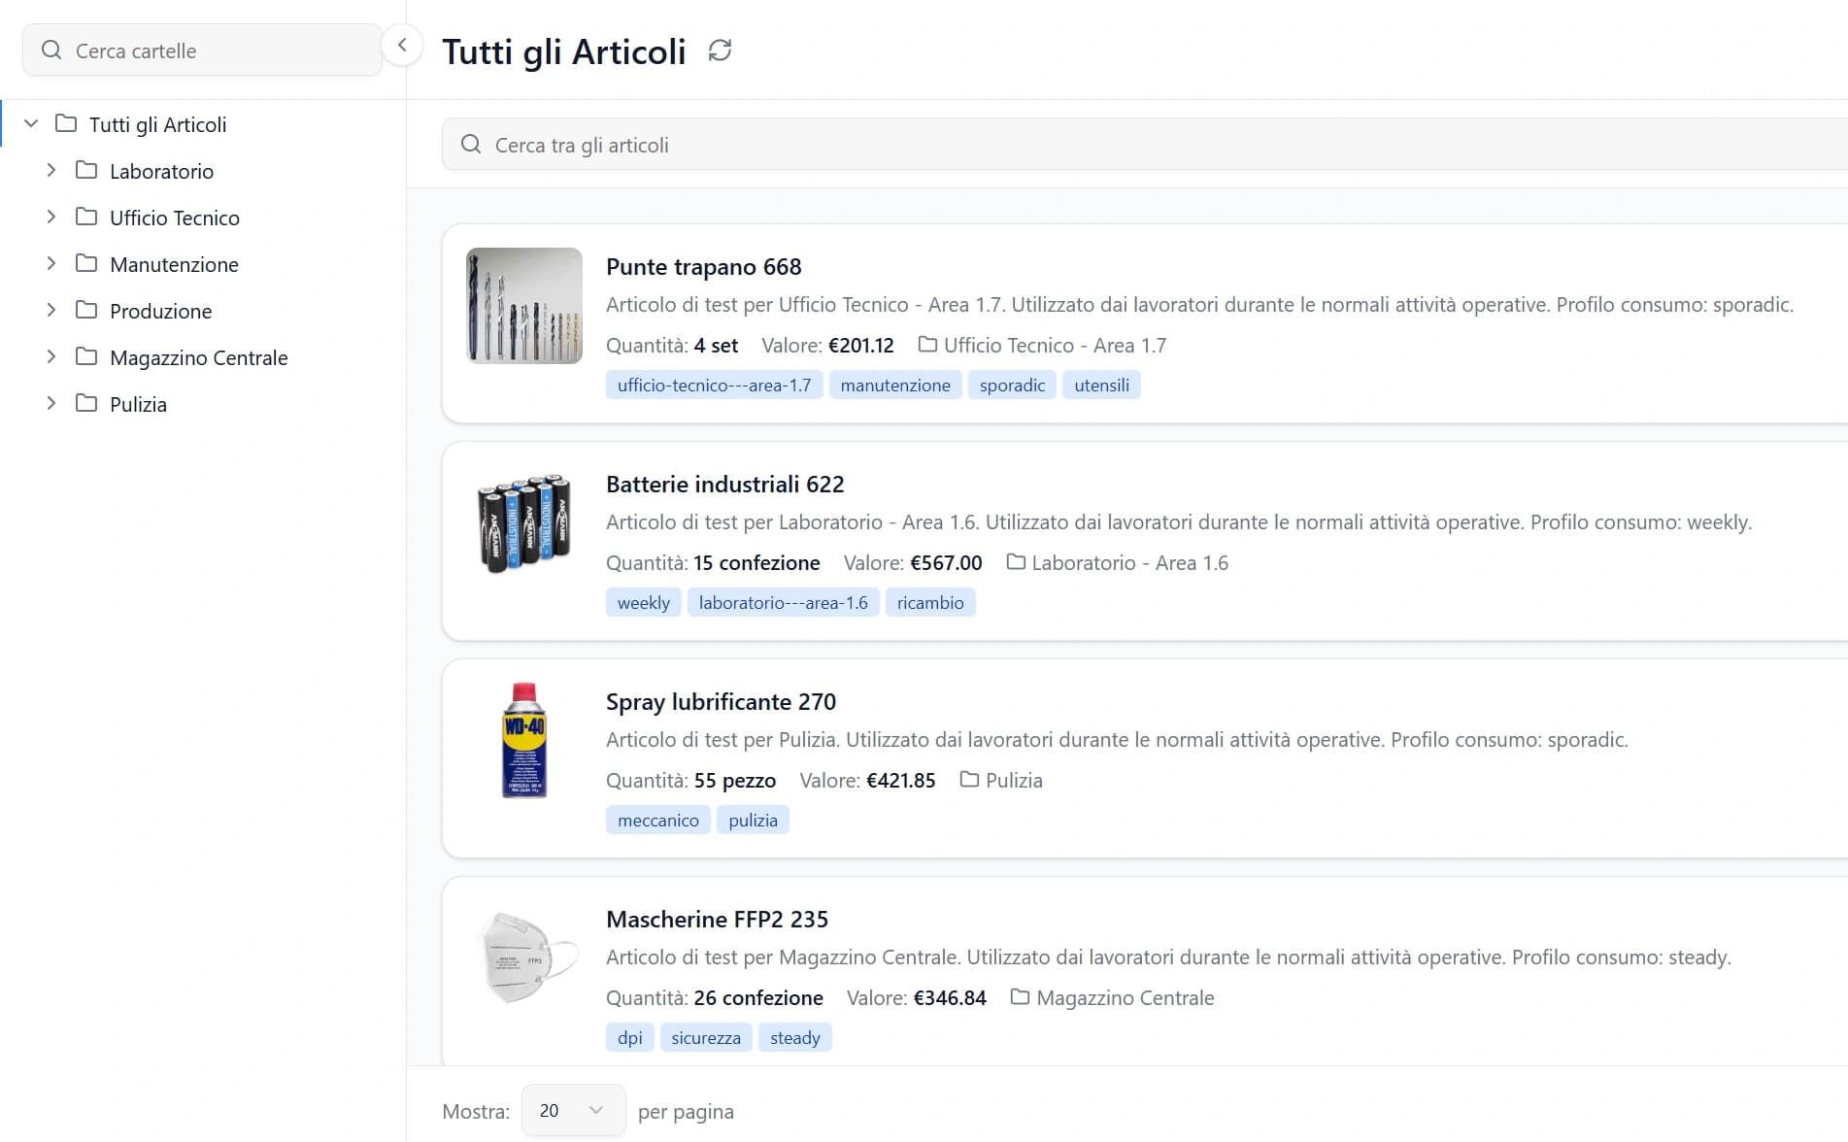This screenshot has height=1142, width=1848.
Task: Open the Mascherine FFP2 235 article
Action: 717,920
